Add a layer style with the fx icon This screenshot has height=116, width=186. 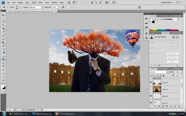[159, 106]
